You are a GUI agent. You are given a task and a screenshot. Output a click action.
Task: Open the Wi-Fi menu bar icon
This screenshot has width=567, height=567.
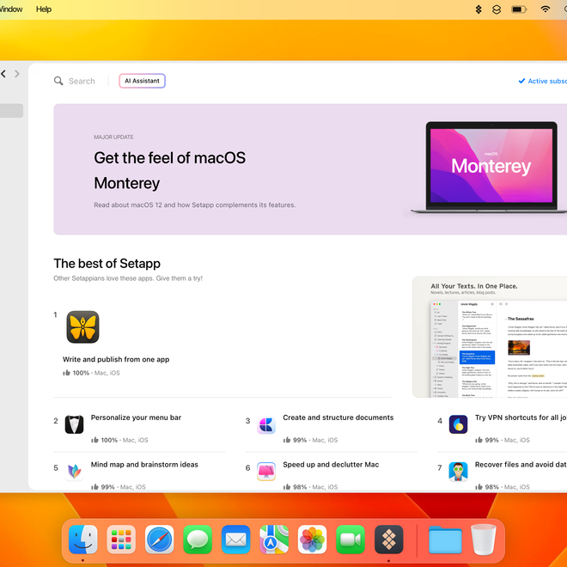tap(545, 9)
